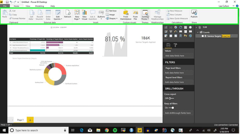Choose the donut chart visualization
Screen dimensions: 240x134
coord(181,27)
